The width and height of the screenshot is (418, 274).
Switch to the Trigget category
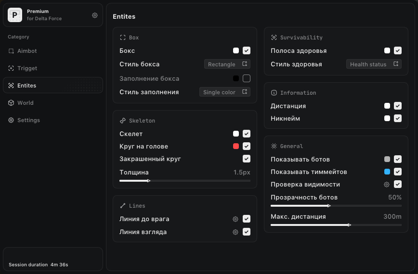[x=27, y=68]
